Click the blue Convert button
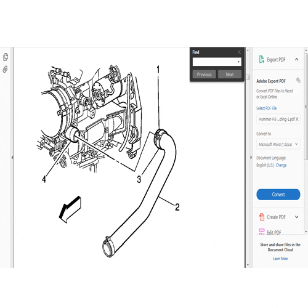This screenshot has height=308, width=308. [278, 194]
